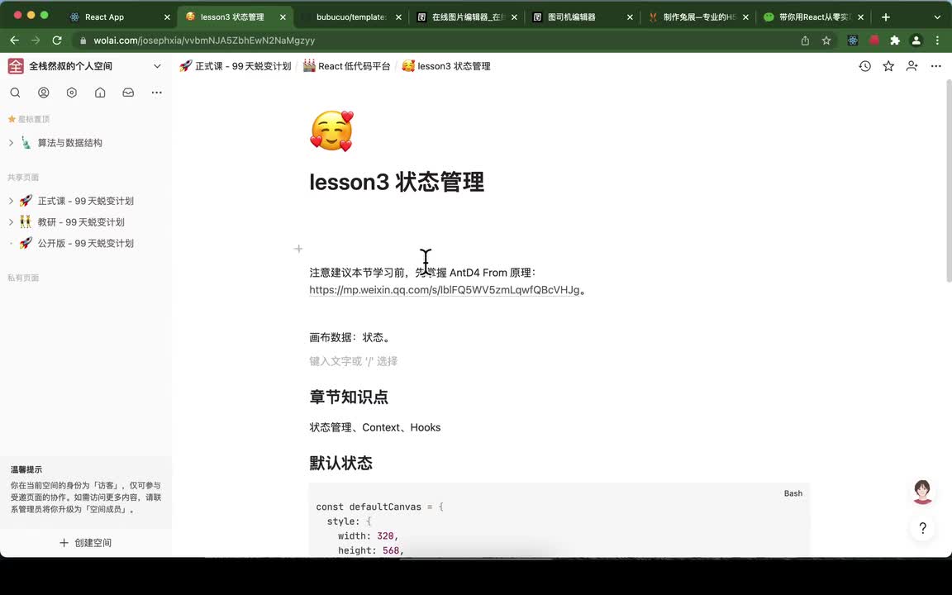
Task: Click the site lock icon in address bar
Action: point(83,40)
